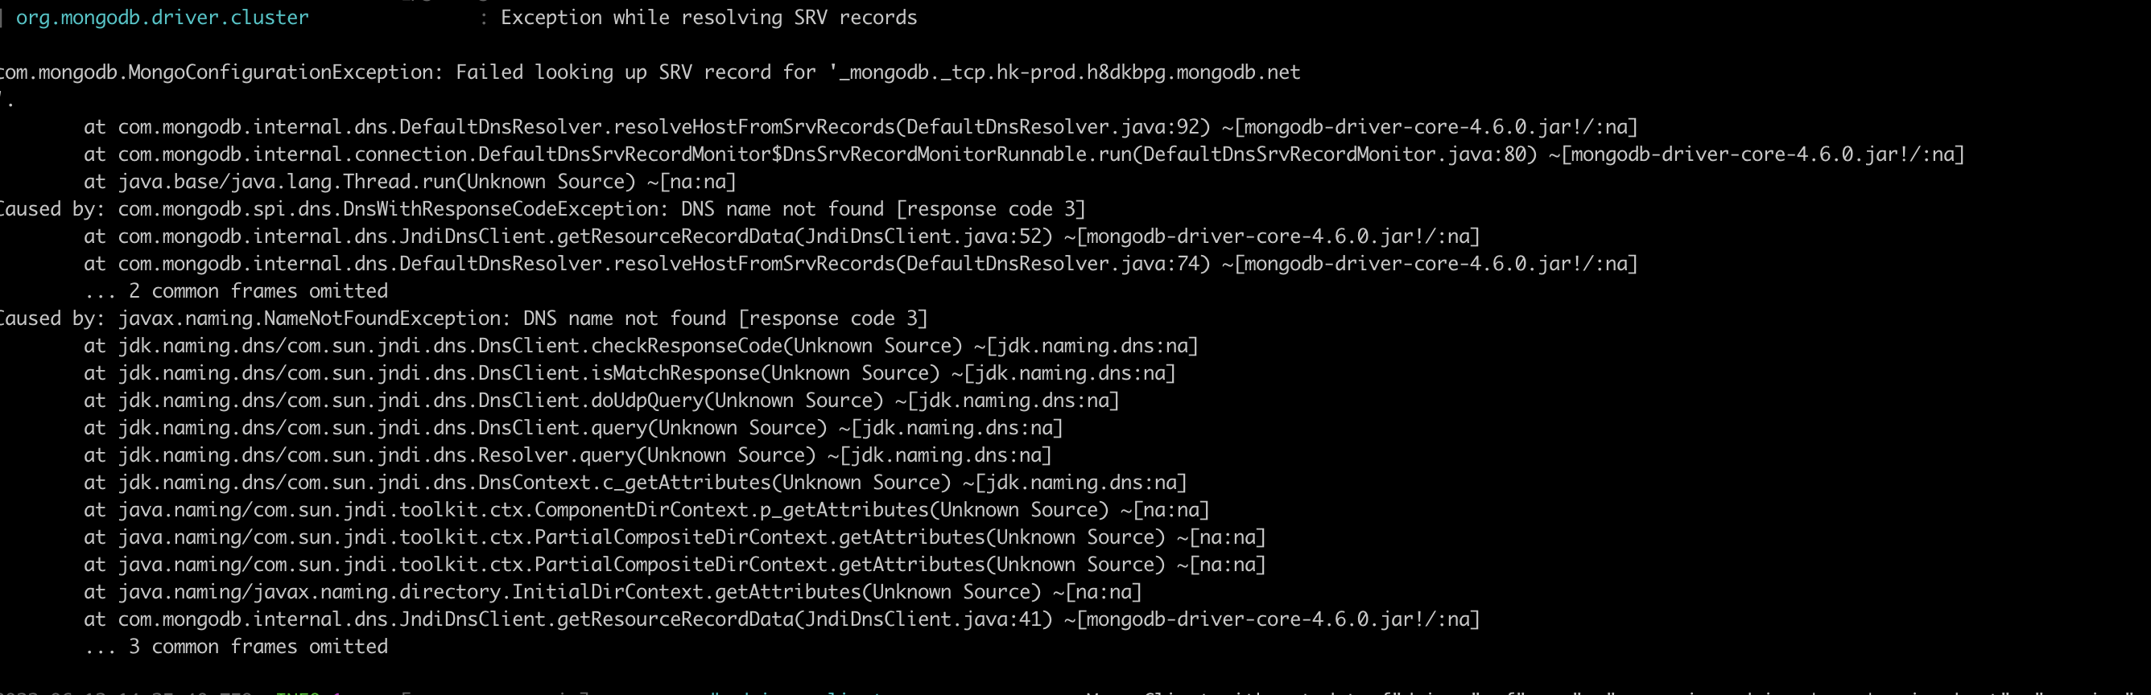Click the _mongodb._tcp.hk-prod SRV hostname

1069,72
